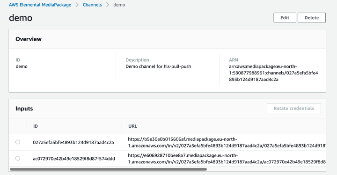Click input ID text 027a5efa5bfe4893b124d9187aad4c2a
The width and height of the screenshot is (337, 175).
pos(73,142)
